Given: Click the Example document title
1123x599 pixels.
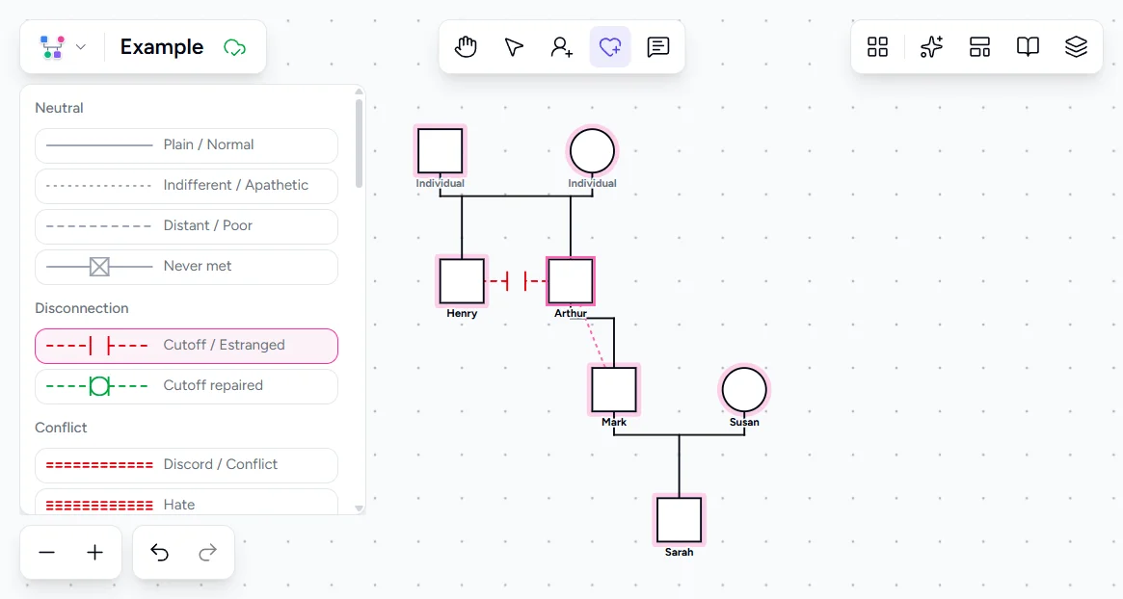Looking at the screenshot, I should click(162, 47).
